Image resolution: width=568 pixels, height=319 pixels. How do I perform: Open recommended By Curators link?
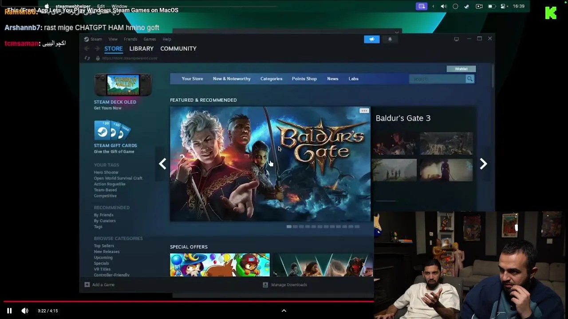105,221
